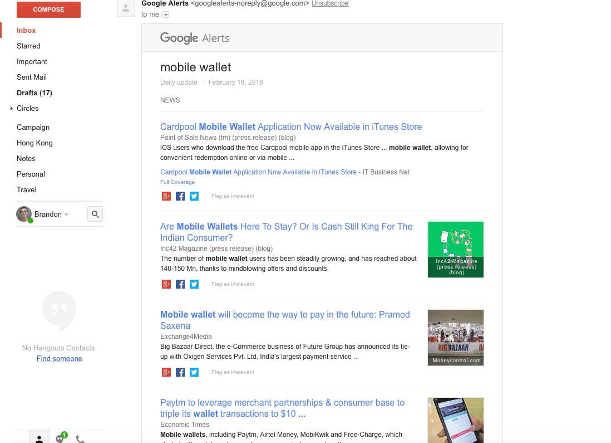Share Cardpool article on Facebook

[180, 196]
